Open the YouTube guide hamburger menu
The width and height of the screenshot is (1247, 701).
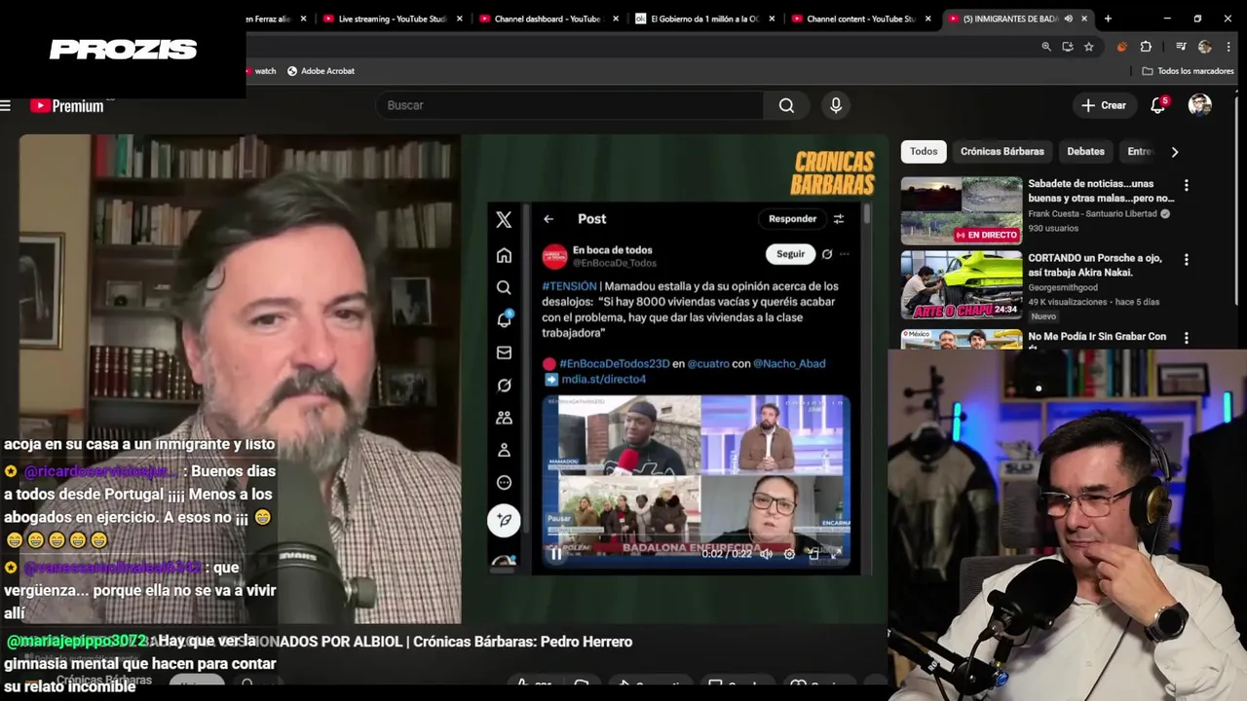pos(6,105)
